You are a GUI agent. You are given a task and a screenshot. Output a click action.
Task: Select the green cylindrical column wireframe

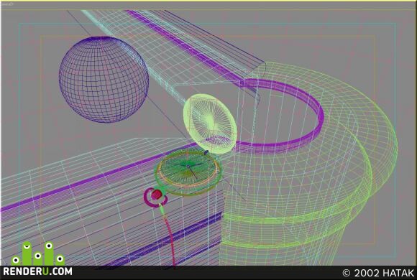point(308,164)
